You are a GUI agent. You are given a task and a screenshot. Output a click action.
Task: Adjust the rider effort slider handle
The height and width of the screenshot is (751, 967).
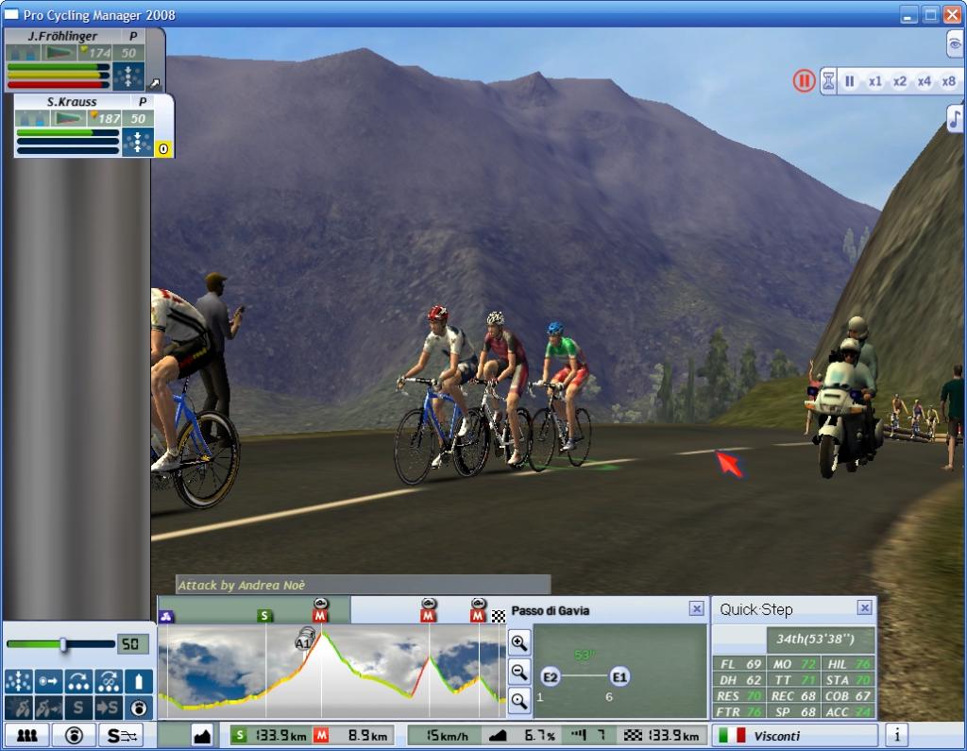click(63, 644)
